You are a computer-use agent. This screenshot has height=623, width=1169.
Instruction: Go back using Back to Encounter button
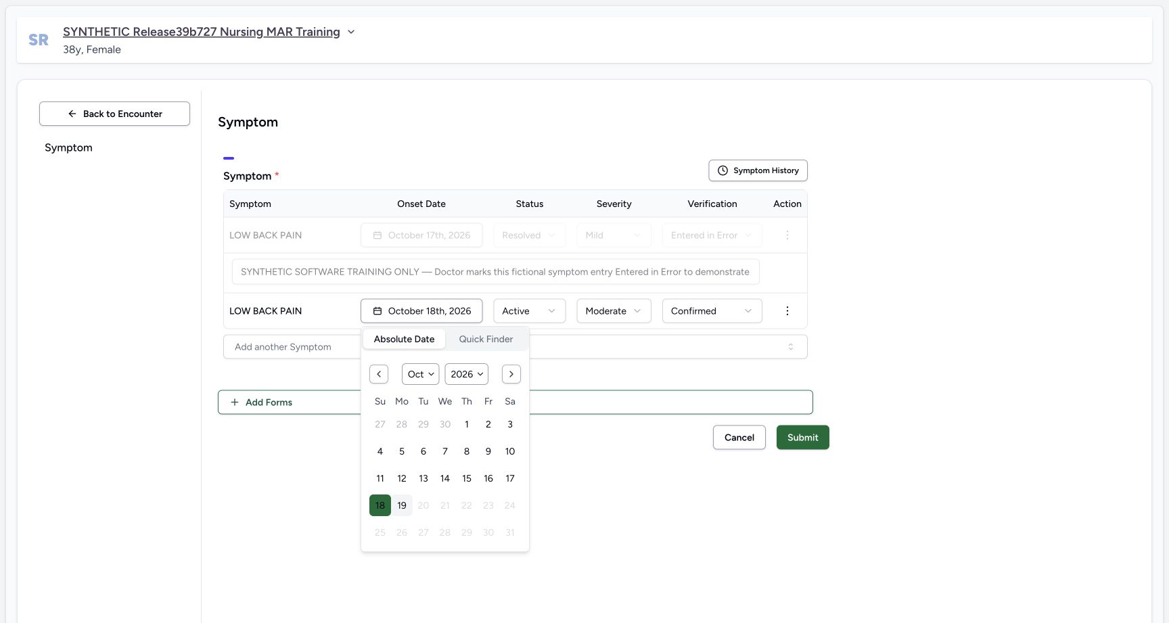pos(114,114)
